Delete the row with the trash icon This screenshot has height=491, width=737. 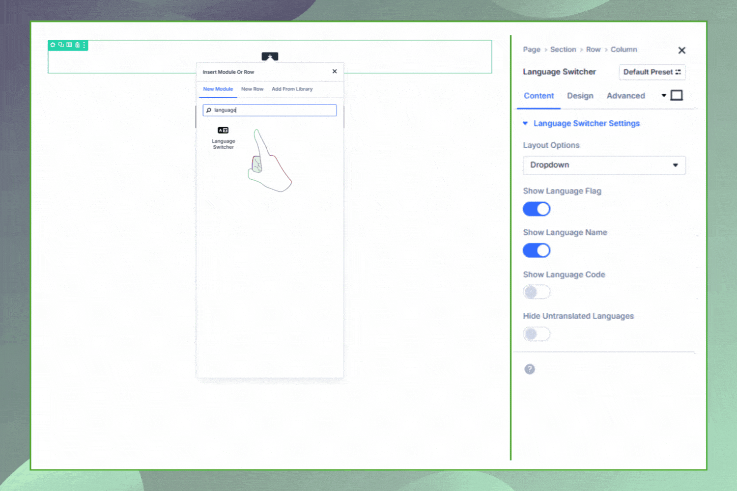(77, 45)
